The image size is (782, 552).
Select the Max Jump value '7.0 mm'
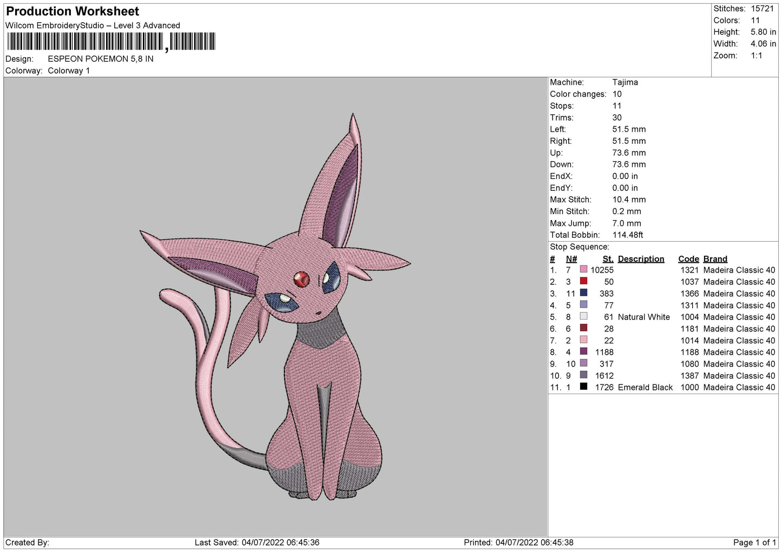(627, 223)
